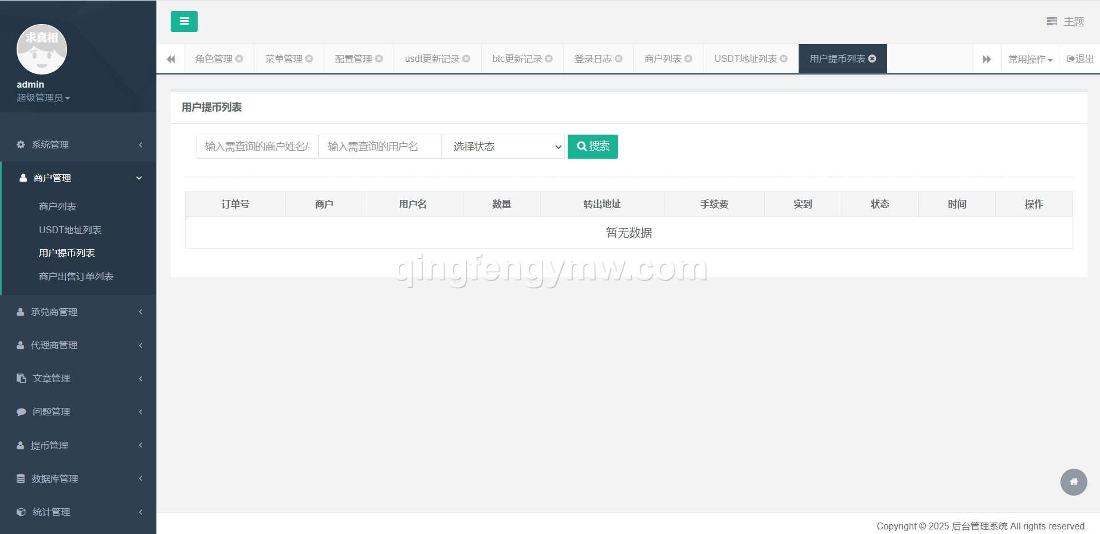Click the 数据库管理 database icon
The height and width of the screenshot is (534, 1100).
click(21, 478)
